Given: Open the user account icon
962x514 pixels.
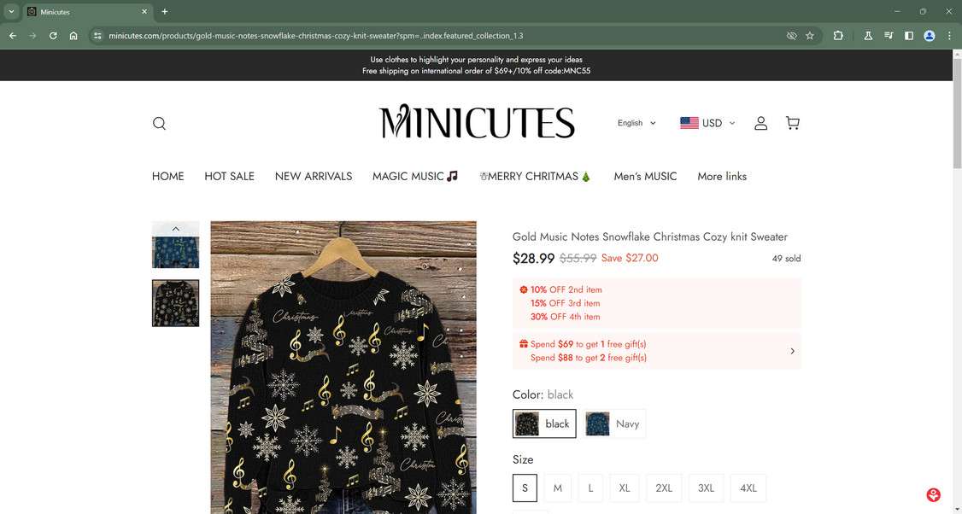Looking at the screenshot, I should click(760, 123).
